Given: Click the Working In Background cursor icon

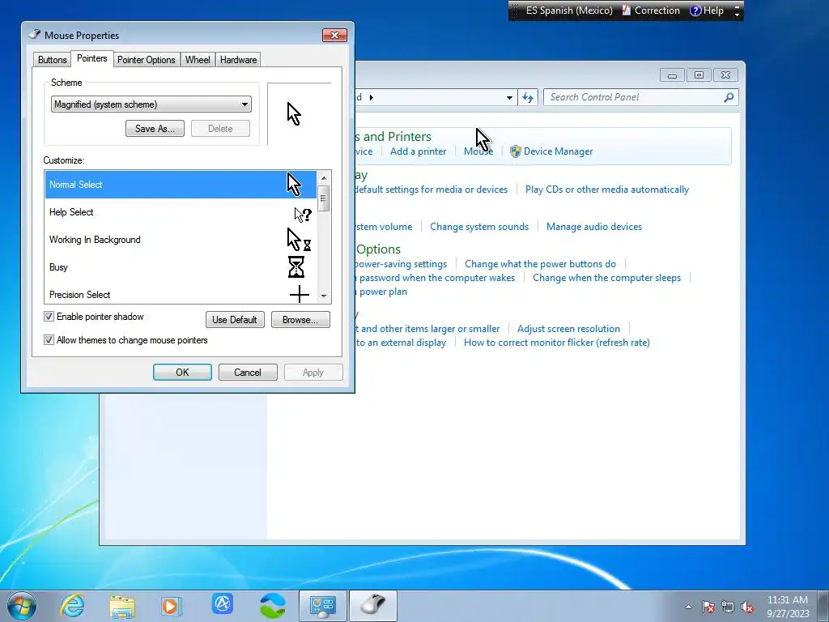Looking at the screenshot, I should [x=299, y=240].
